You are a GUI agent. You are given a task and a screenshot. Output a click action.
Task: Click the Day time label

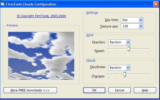click(x=112, y=20)
